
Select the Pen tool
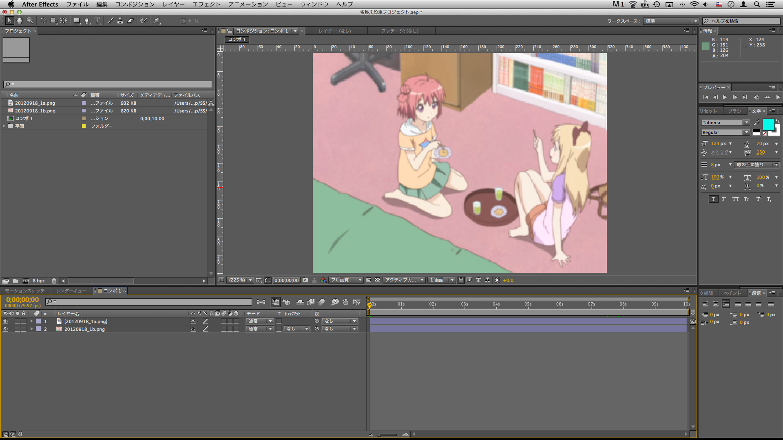pyautogui.click(x=86, y=20)
